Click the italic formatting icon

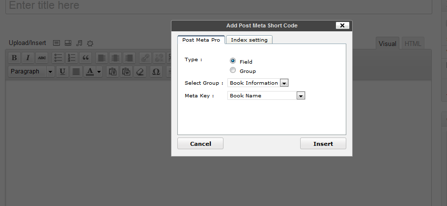click(x=28, y=58)
